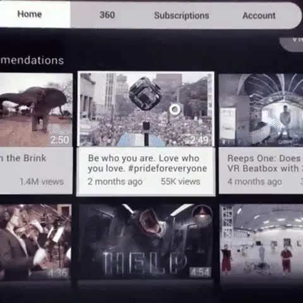303x303 pixels.
Task: Click the '2 months ago' label
Action: [x=115, y=182]
